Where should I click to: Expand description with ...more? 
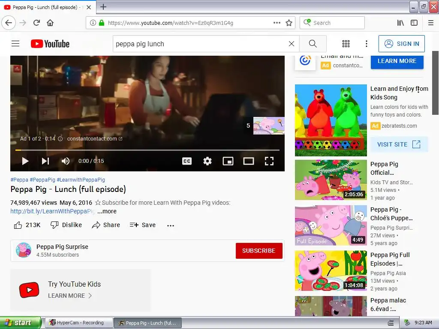click(x=107, y=211)
